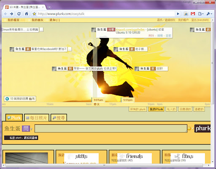This screenshot has width=216, height=169.
Task: Show 喜歡的 plurks filter
Action: point(199,109)
